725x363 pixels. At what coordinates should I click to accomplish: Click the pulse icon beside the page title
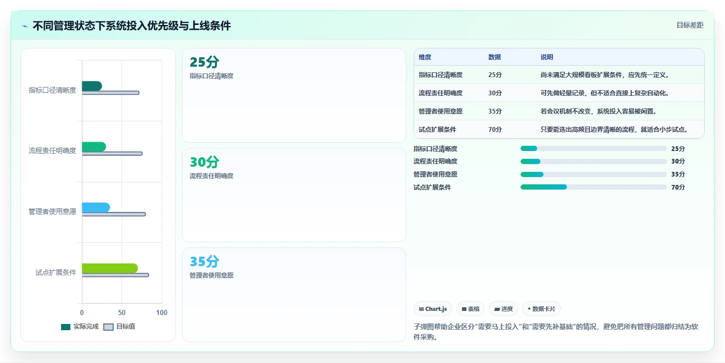[25, 26]
